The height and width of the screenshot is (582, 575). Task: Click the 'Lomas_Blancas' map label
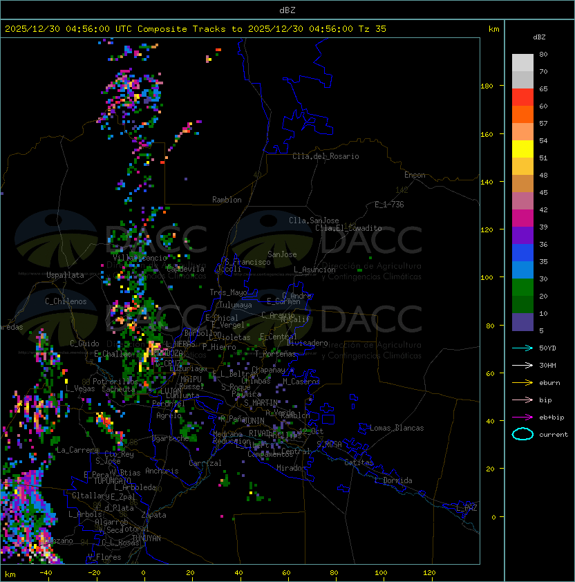point(397,428)
